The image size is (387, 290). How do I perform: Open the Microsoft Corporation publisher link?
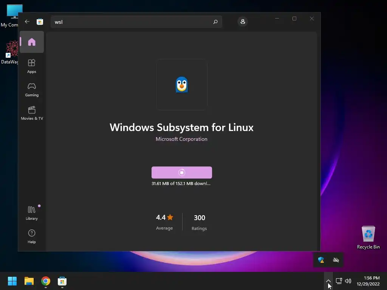tap(181, 139)
